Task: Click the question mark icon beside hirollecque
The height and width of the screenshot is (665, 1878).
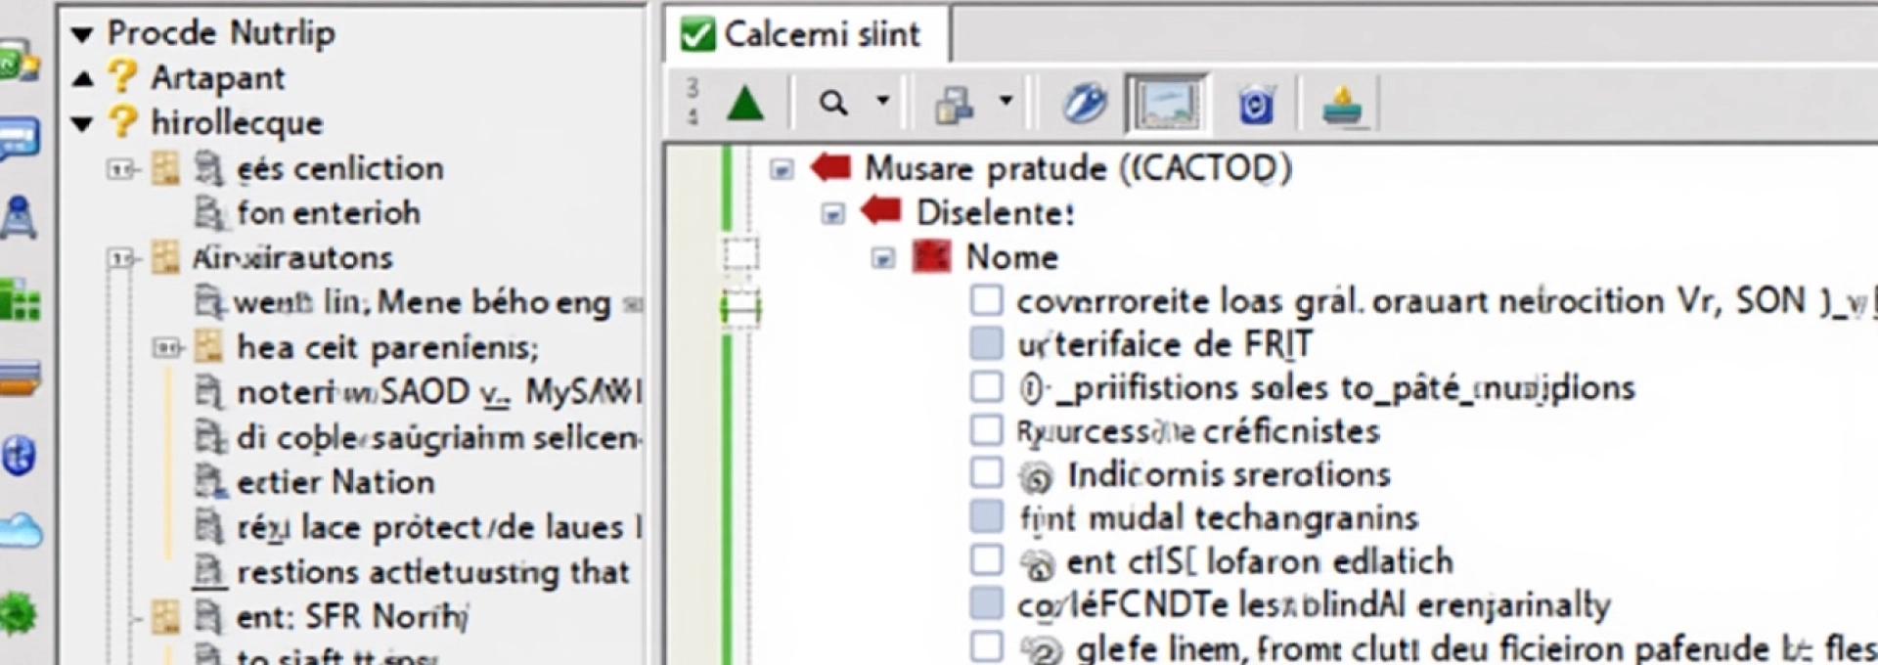Action: pyautogui.click(x=122, y=121)
